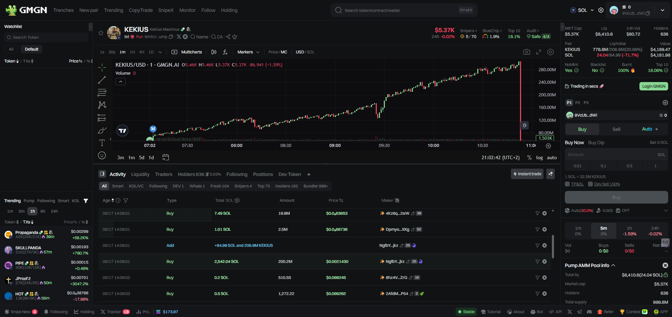The height and width of the screenshot is (317, 672).
Task: Open the CopyTrade page from the navigation
Action: click(140, 10)
